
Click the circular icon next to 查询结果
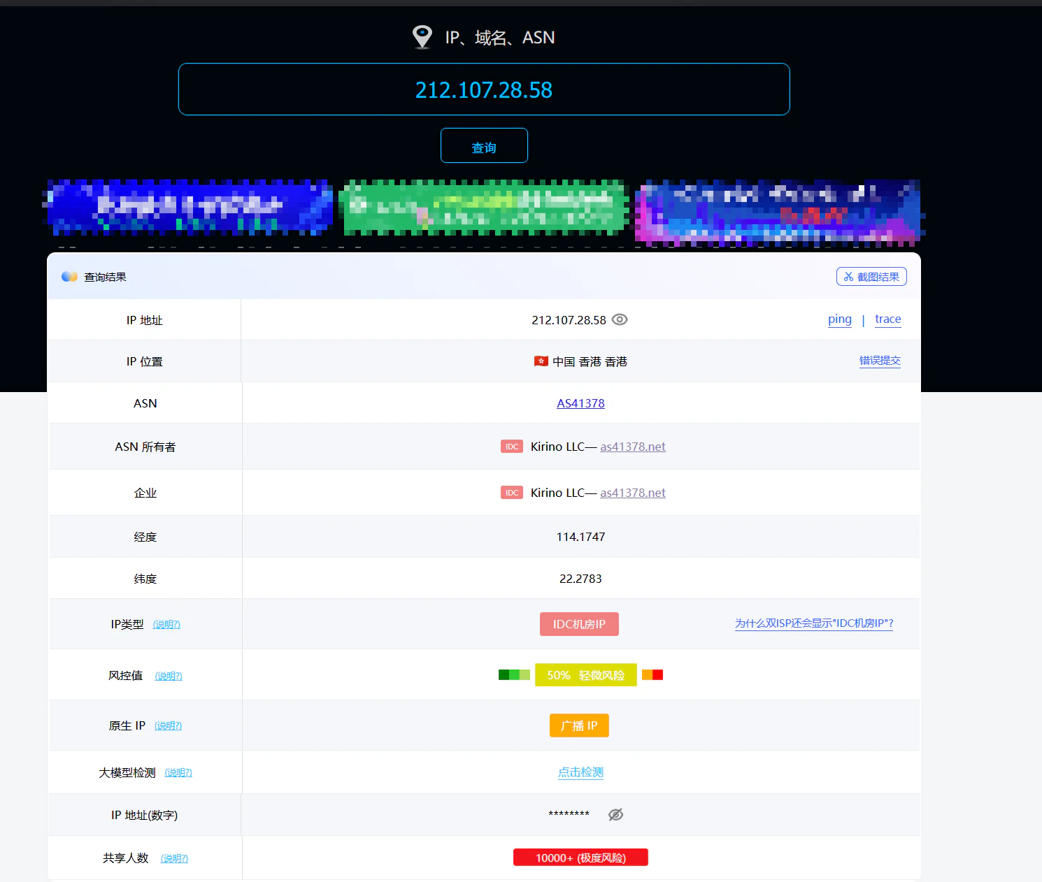(x=69, y=276)
